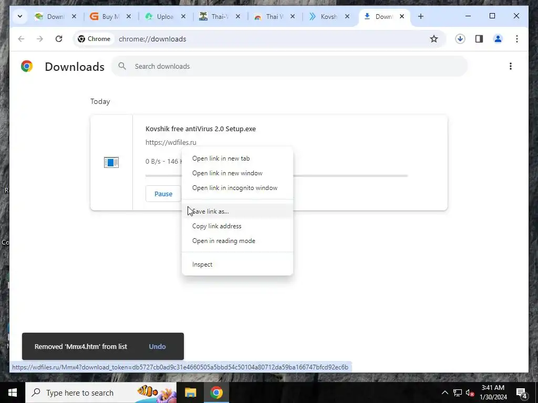Toggle the side panel icon
This screenshot has height=403, width=538.
pos(479,39)
